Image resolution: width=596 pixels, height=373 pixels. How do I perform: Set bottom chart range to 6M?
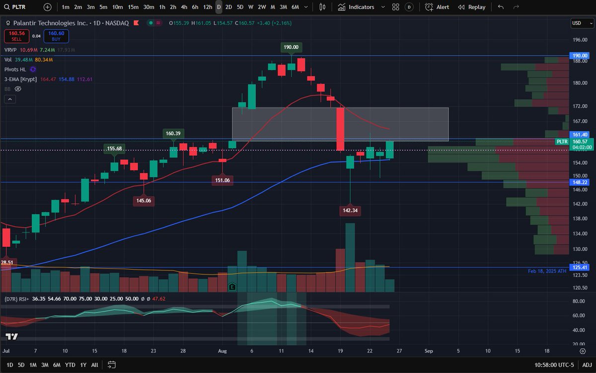tap(57, 365)
